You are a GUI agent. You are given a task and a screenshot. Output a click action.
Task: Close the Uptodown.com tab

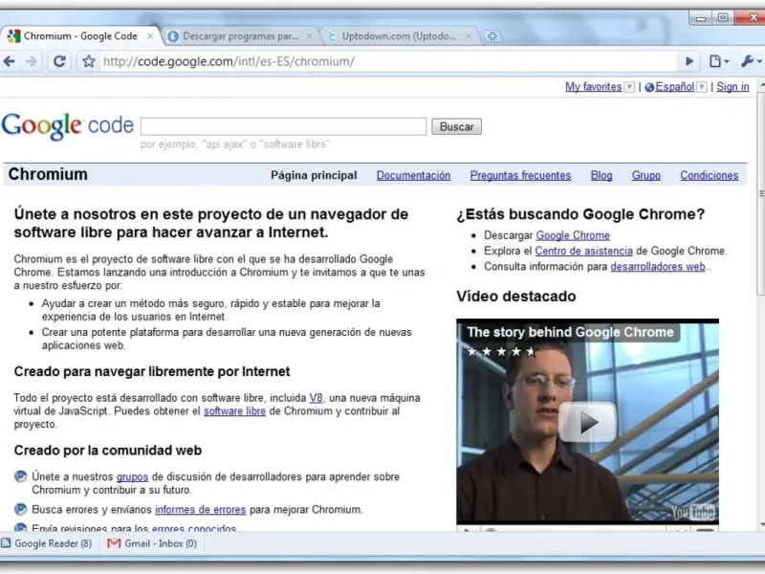469,36
